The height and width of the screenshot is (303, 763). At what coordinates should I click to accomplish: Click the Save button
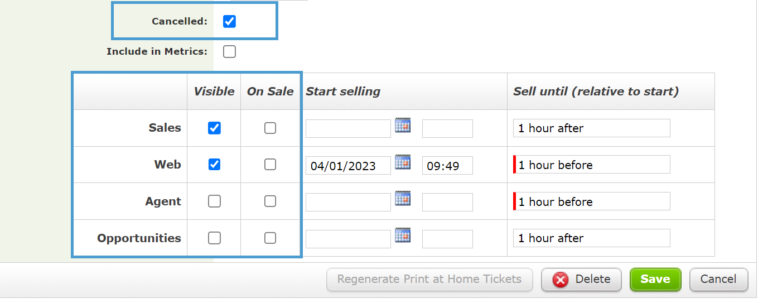pos(655,280)
